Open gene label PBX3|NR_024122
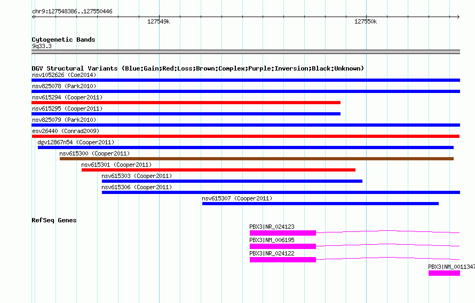 pyautogui.click(x=272, y=253)
